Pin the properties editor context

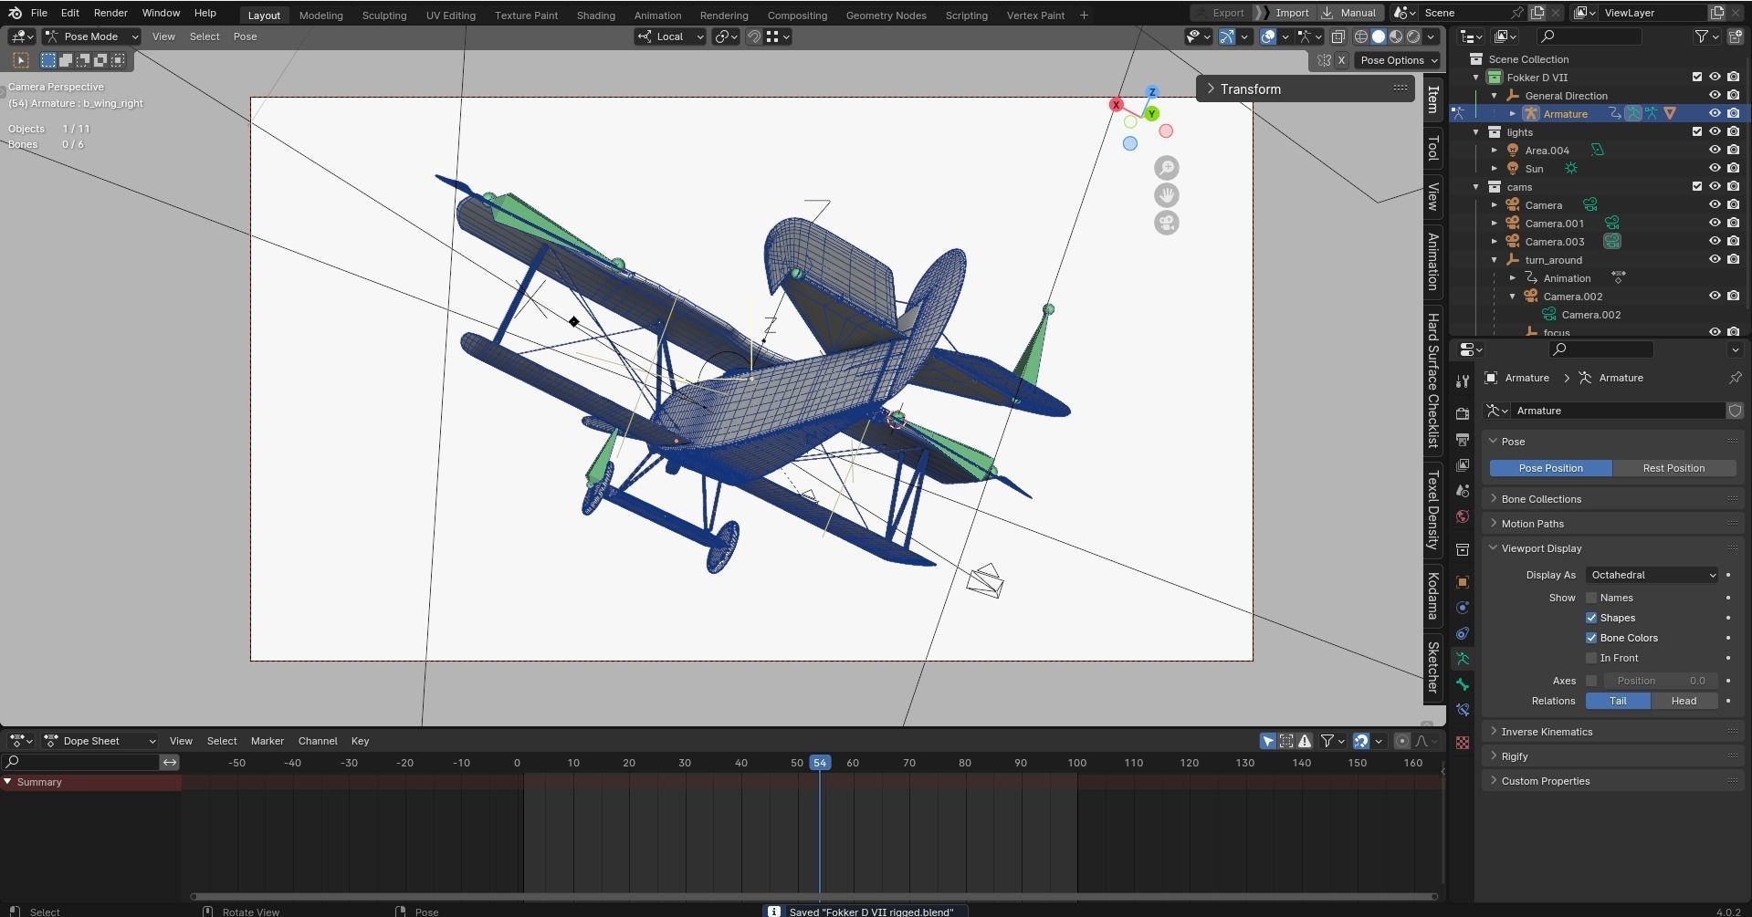[1735, 378]
